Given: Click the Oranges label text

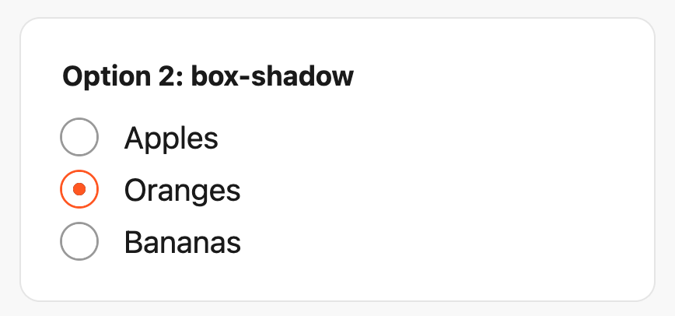Looking at the screenshot, I should point(182,190).
